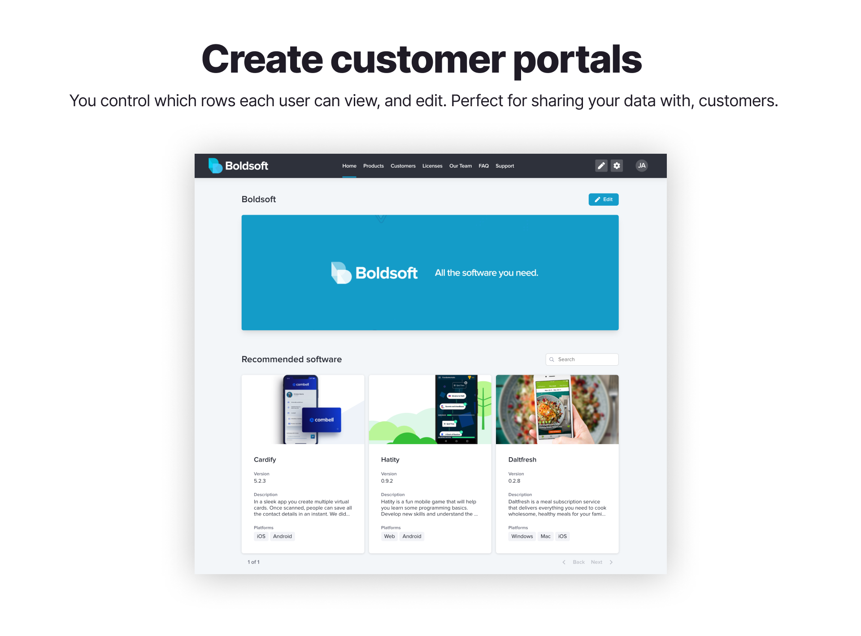Click the Hatity software card thumbnail
Viewport: 861px width, 636px height.
click(430, 410)
